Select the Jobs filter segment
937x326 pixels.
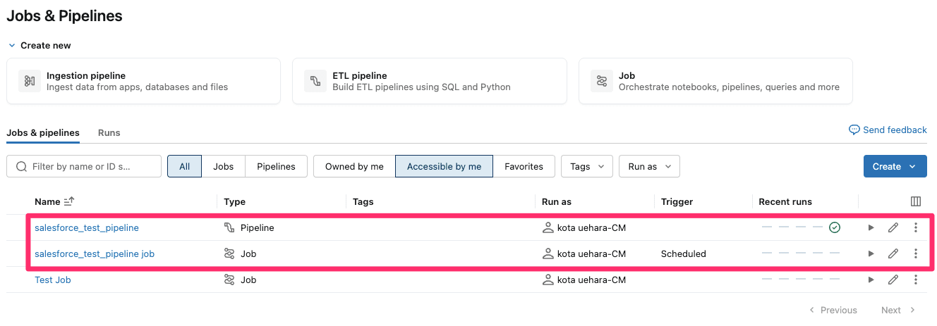tap(223, 166)
